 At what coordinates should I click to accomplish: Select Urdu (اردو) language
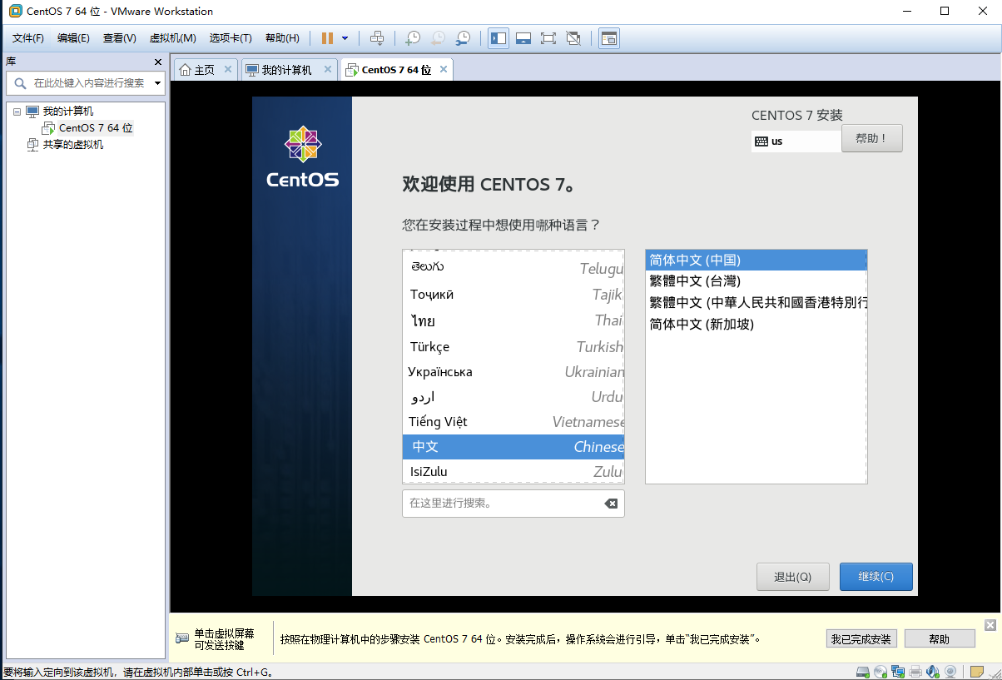click(513, 397)
